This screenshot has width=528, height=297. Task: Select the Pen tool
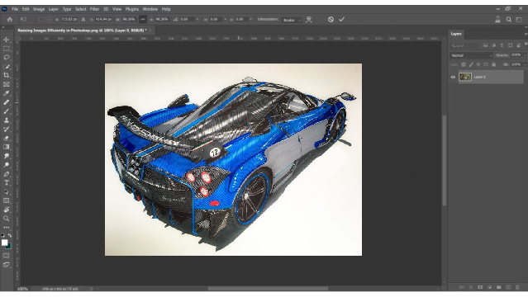(x=7, y=174)
